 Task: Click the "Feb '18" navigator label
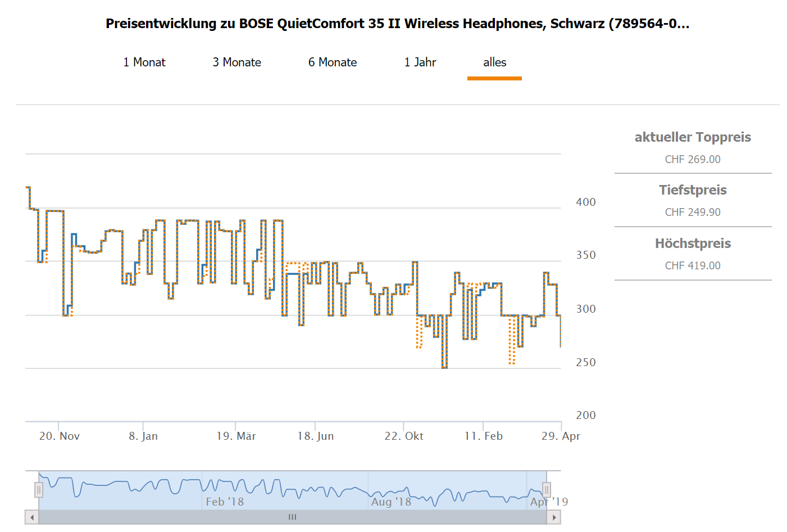[x=225, y=502]
